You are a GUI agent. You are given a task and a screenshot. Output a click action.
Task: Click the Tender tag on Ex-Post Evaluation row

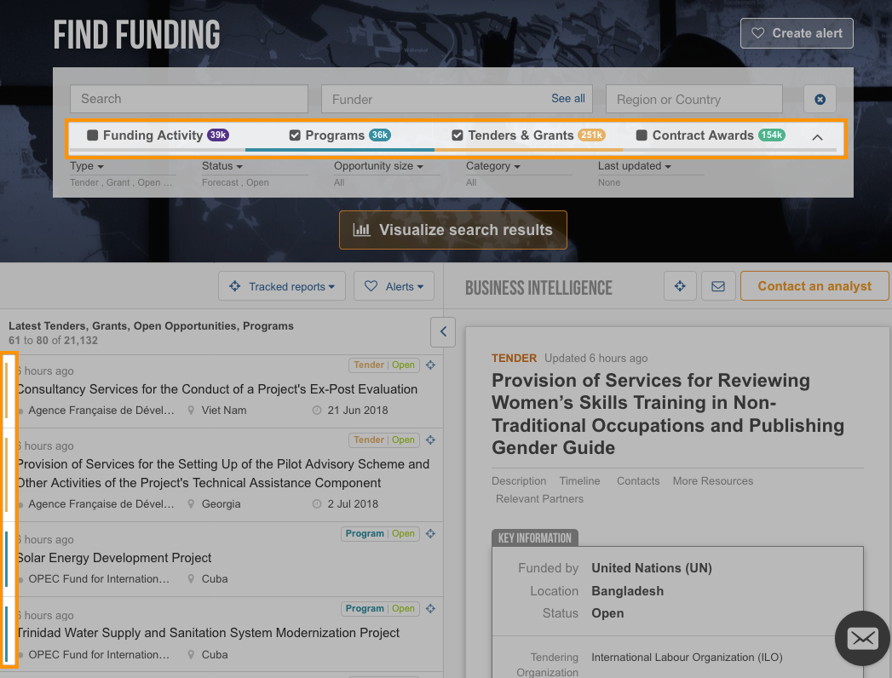(x=369, y=365)
